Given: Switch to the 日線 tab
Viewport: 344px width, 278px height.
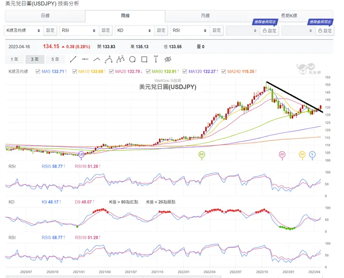Looking at the screenshot, I should click(x=45, y=16).
